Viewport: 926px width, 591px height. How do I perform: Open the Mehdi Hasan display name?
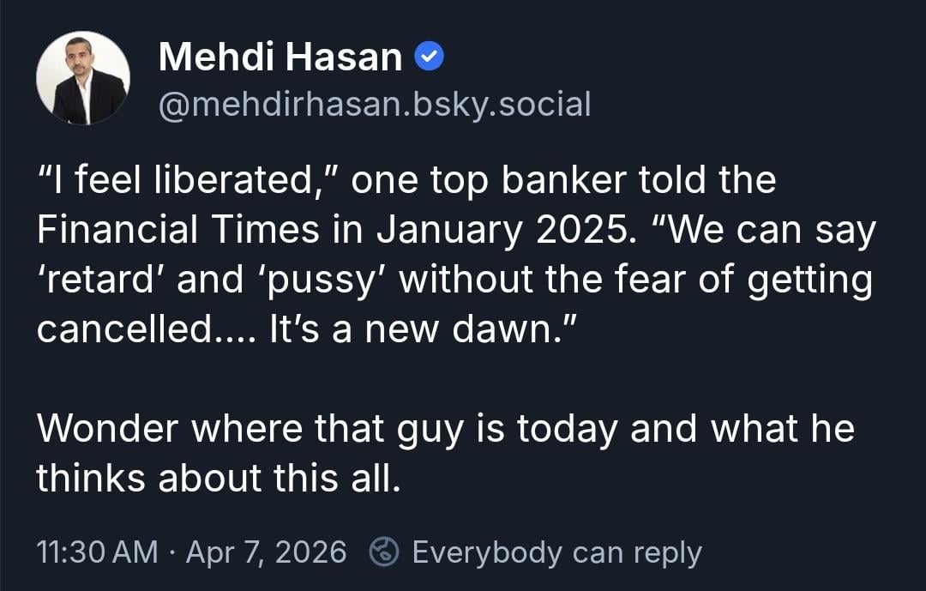pyautogui.click(x=280, y=58)
